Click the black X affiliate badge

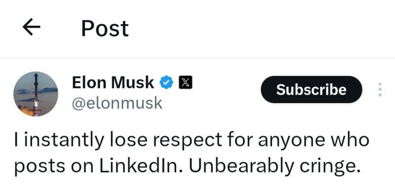pos(186,82)
